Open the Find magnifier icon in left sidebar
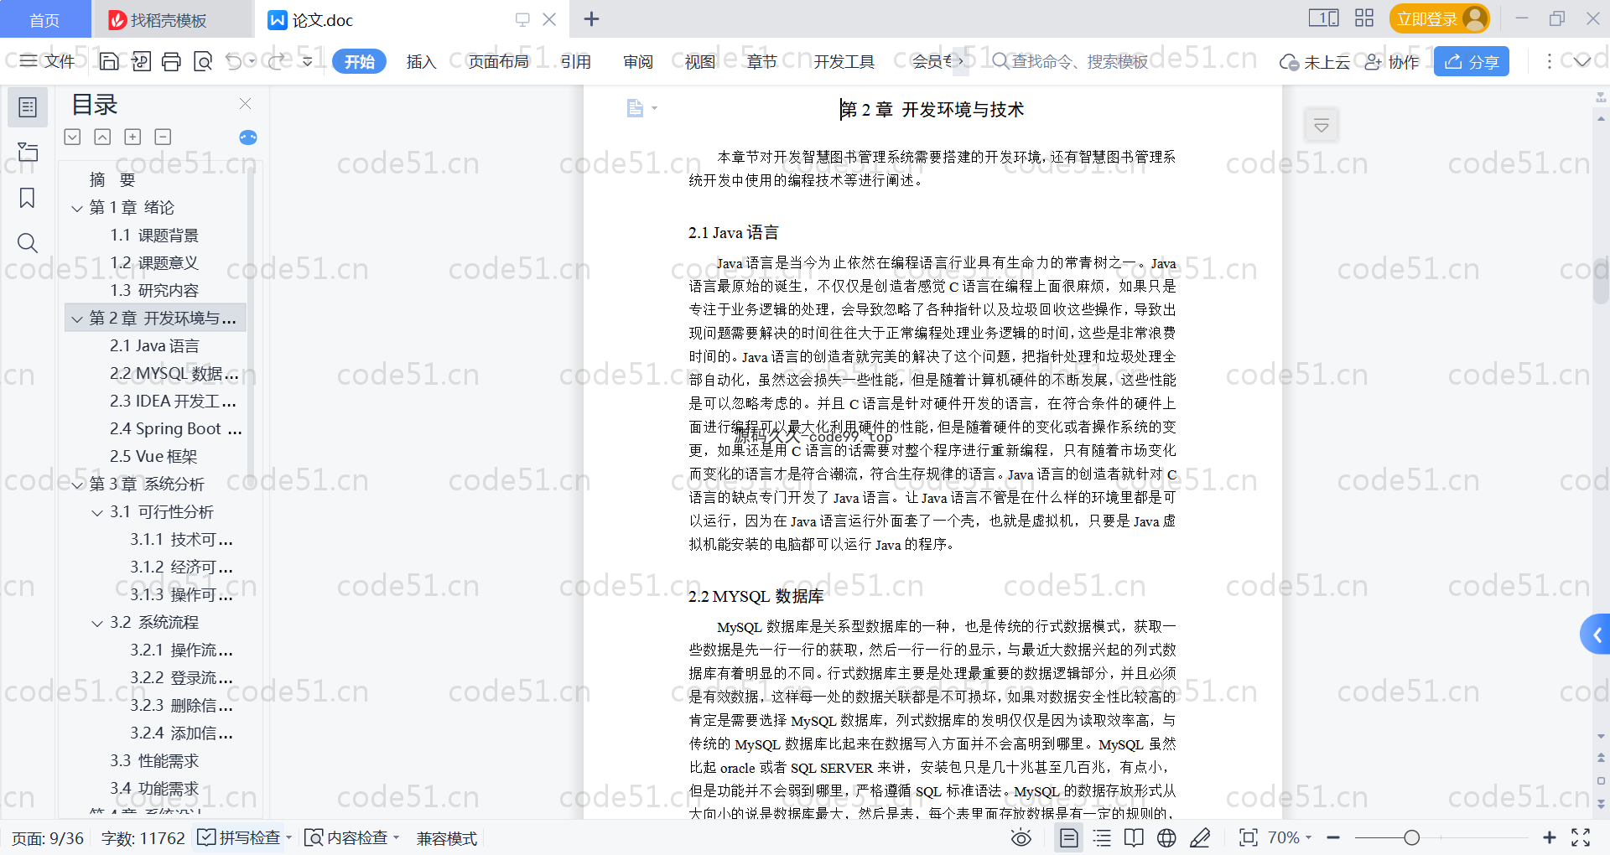This screenshot has width=1610, height=855. pyautogui.click(x=28, y=243)
